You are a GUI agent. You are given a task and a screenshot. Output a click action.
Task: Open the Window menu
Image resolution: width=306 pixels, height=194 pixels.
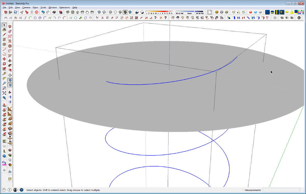[53, 7]
